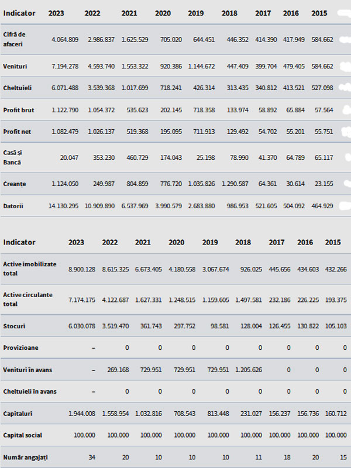The width and height of the screenshot is (351, 468).
Task: Click Număr angajați 2023 value 34
Action: click(92, 457)
